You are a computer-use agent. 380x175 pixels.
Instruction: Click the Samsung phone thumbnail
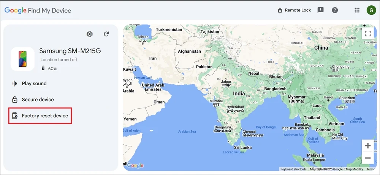22,59
